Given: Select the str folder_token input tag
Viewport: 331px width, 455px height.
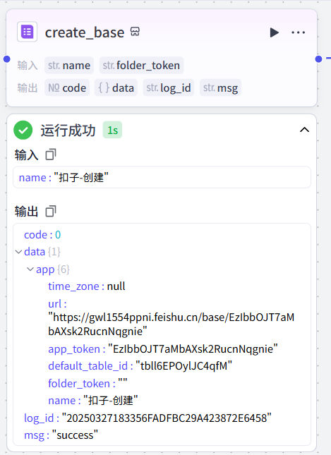Looking at the screenshot, I should click(x=141, y=66).
